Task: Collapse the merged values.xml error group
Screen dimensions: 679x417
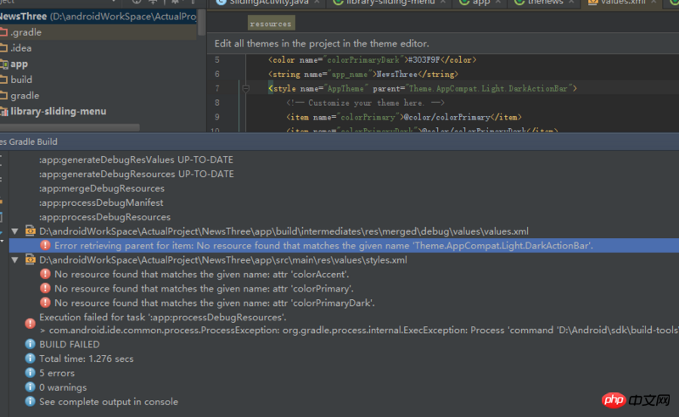Action: pos(14,231)
